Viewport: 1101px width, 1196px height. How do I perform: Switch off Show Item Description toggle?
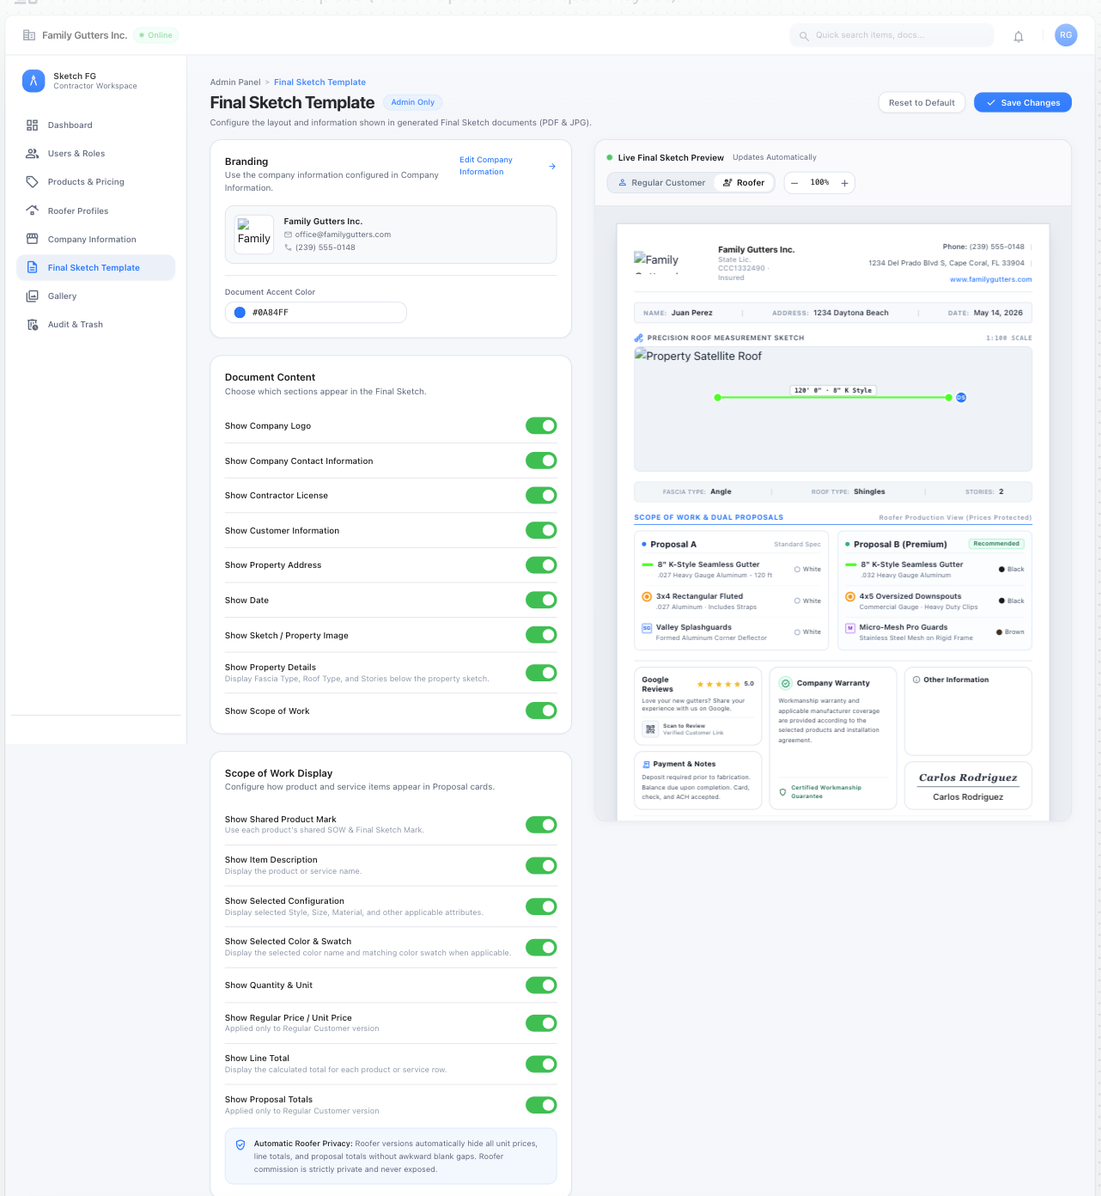pyautogui.click(x=541, y=865)
